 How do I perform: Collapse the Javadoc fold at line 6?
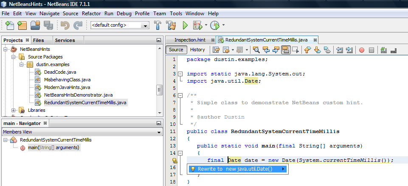[x=180, y=96]
